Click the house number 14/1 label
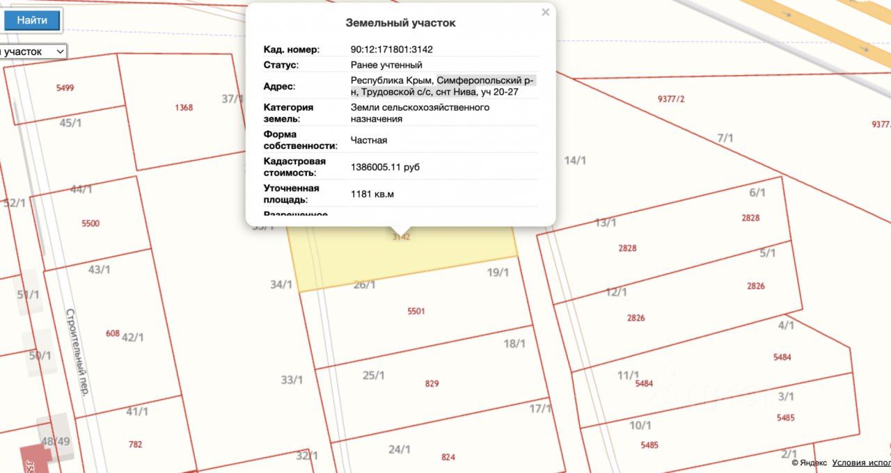 [x=575, y=160]
